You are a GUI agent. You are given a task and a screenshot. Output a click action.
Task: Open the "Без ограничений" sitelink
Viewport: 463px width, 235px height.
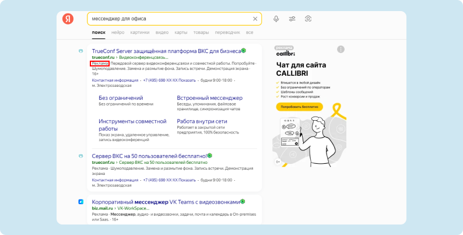(x=121, y=97)
